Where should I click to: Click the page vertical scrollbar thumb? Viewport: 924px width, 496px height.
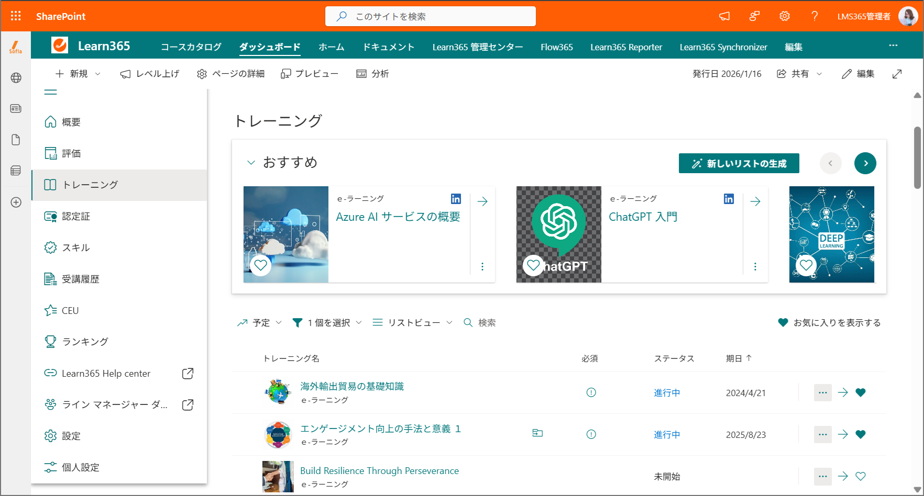(917, 157)
